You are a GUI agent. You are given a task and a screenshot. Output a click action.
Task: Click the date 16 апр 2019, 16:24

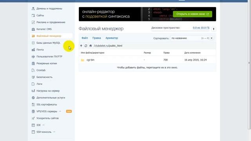[195, 60]
